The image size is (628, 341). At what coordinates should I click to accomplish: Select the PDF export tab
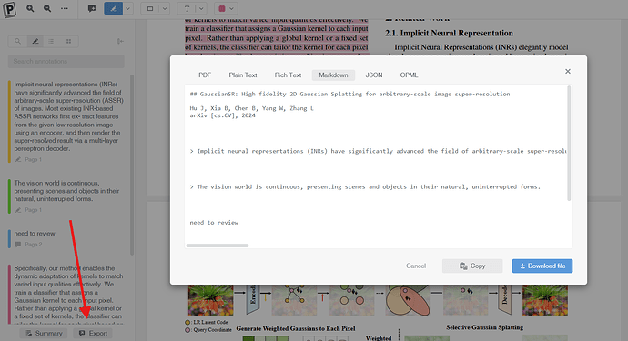coord(205,75)
